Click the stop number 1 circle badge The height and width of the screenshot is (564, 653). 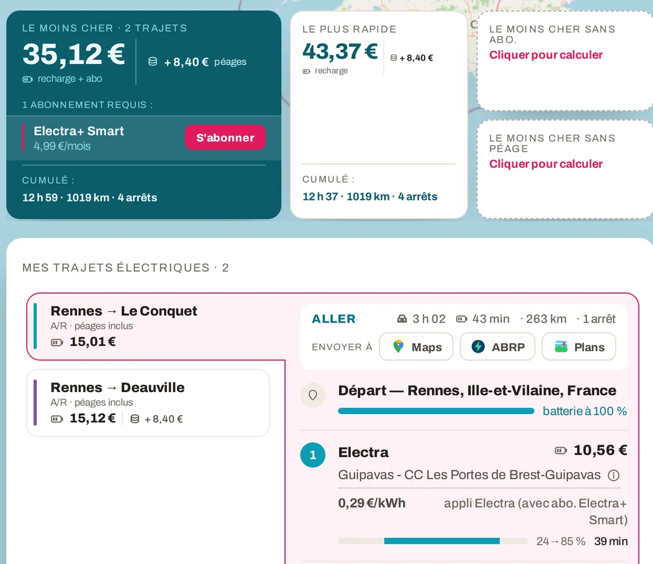point(313,455)
